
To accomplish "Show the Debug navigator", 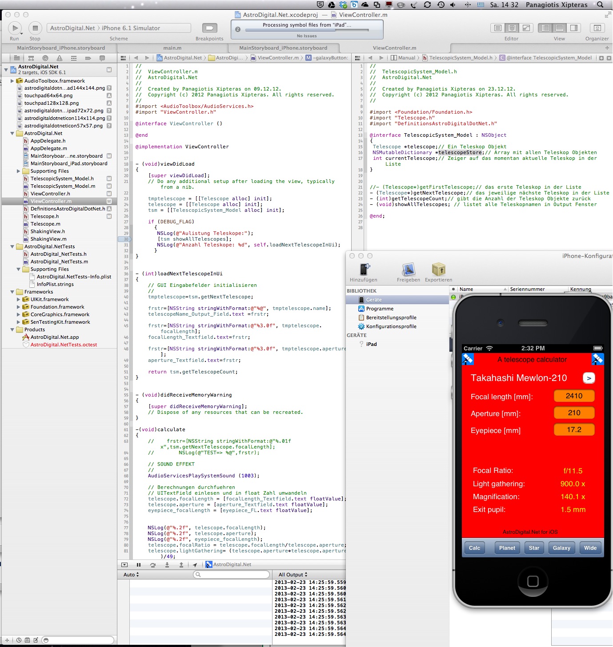I will (x=74, y=58).
